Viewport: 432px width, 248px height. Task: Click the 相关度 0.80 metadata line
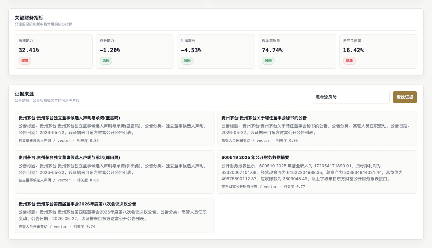[x=58, y=180]
